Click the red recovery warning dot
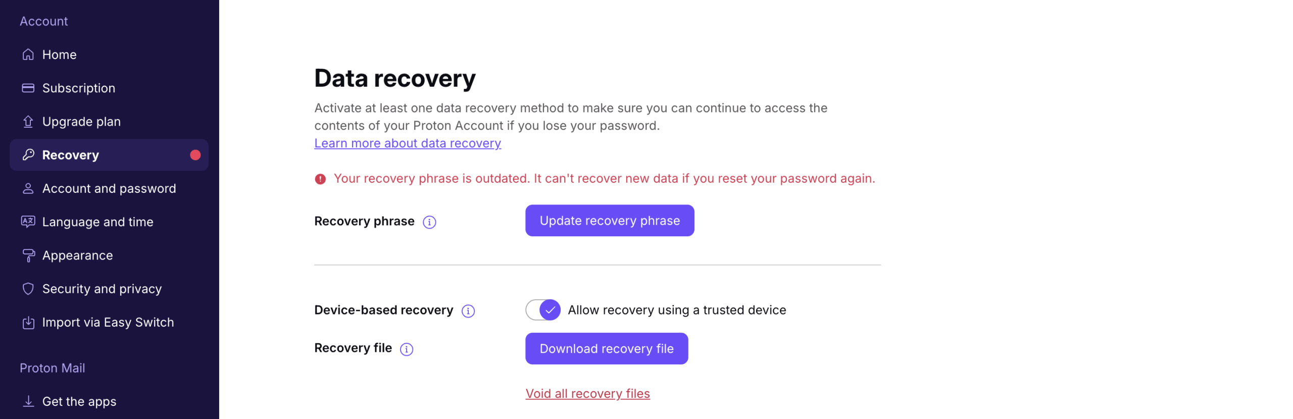 [x=195, y=155]
